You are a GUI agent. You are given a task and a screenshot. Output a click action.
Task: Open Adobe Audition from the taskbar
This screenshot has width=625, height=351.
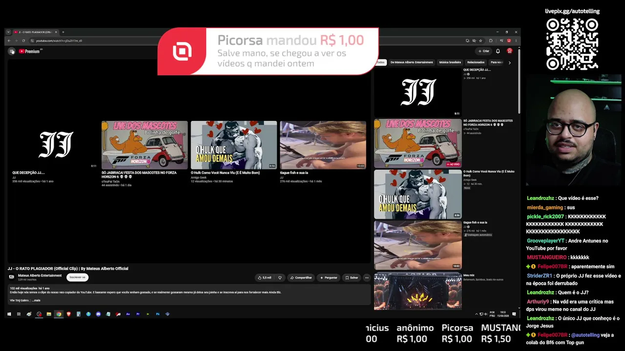click(128, 314)
